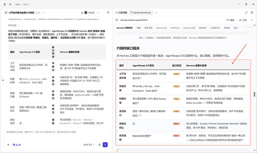Click the chat bubble icon beside conversation title

[x=6, y=13]
